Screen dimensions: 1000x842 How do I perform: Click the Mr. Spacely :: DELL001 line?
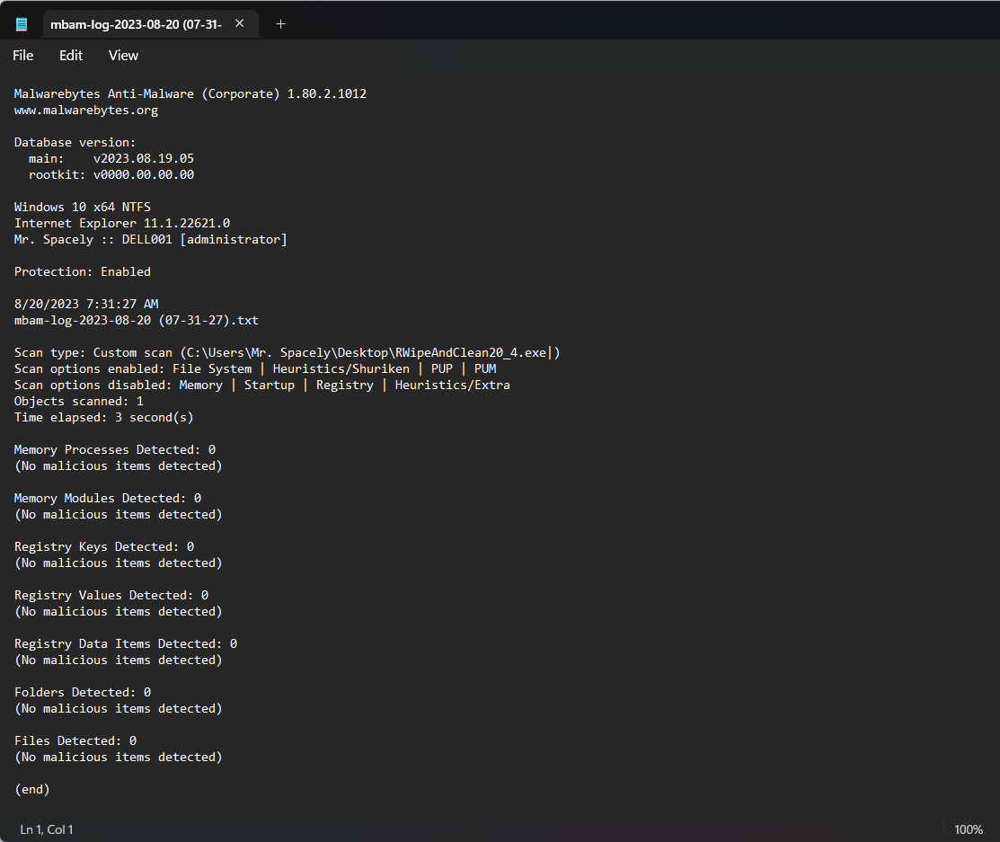[151, 240]
